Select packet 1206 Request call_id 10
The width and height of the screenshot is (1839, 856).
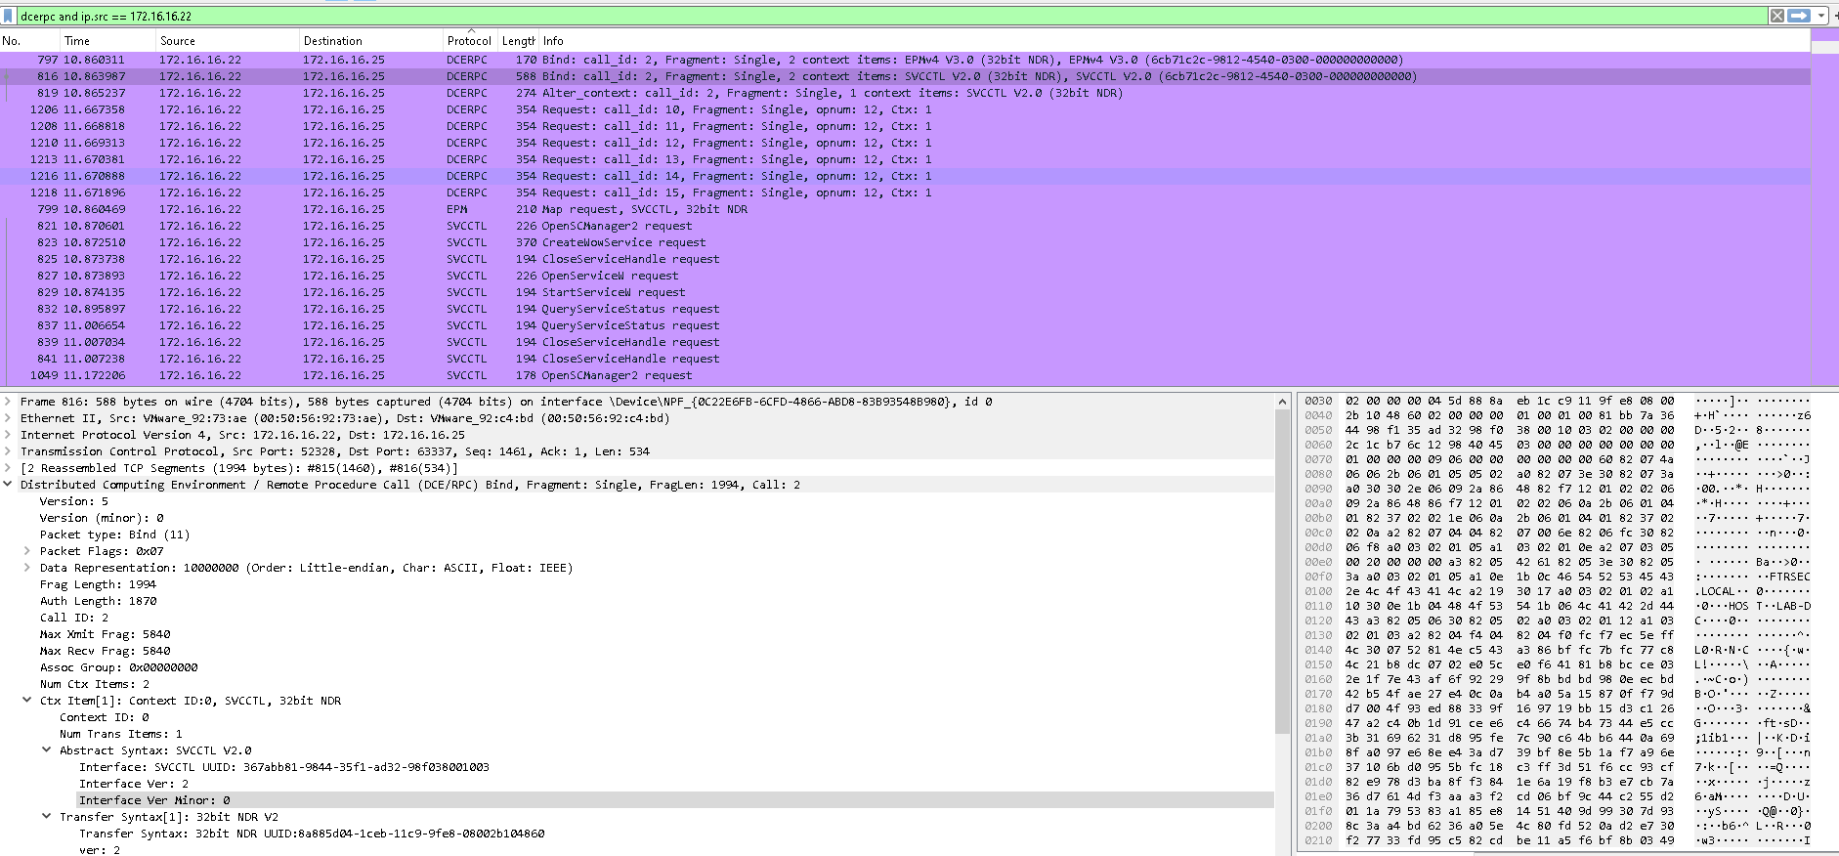pyautogui.click(x=905, y=109)
